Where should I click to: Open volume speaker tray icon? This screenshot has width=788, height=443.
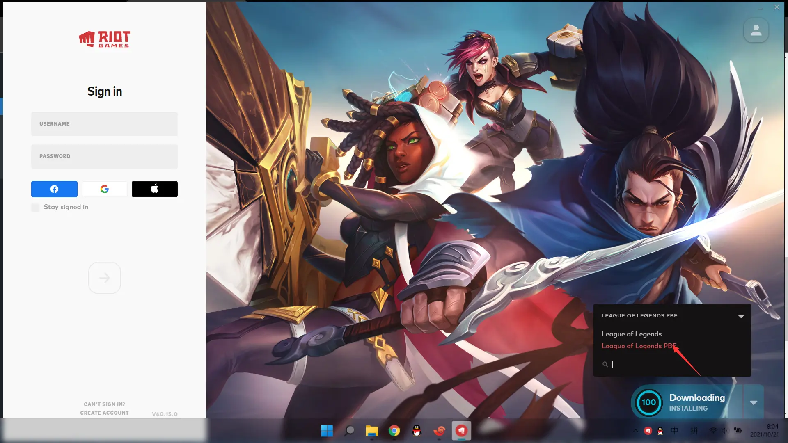click(724, 431)
